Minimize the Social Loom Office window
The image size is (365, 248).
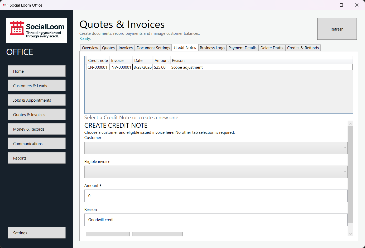point(326,5)
